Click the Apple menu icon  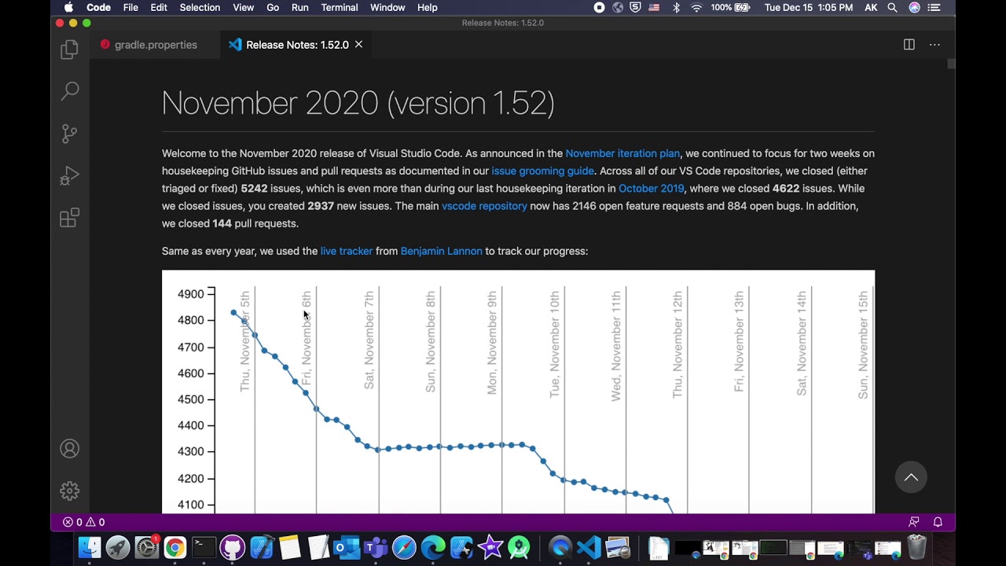point(68,7)
